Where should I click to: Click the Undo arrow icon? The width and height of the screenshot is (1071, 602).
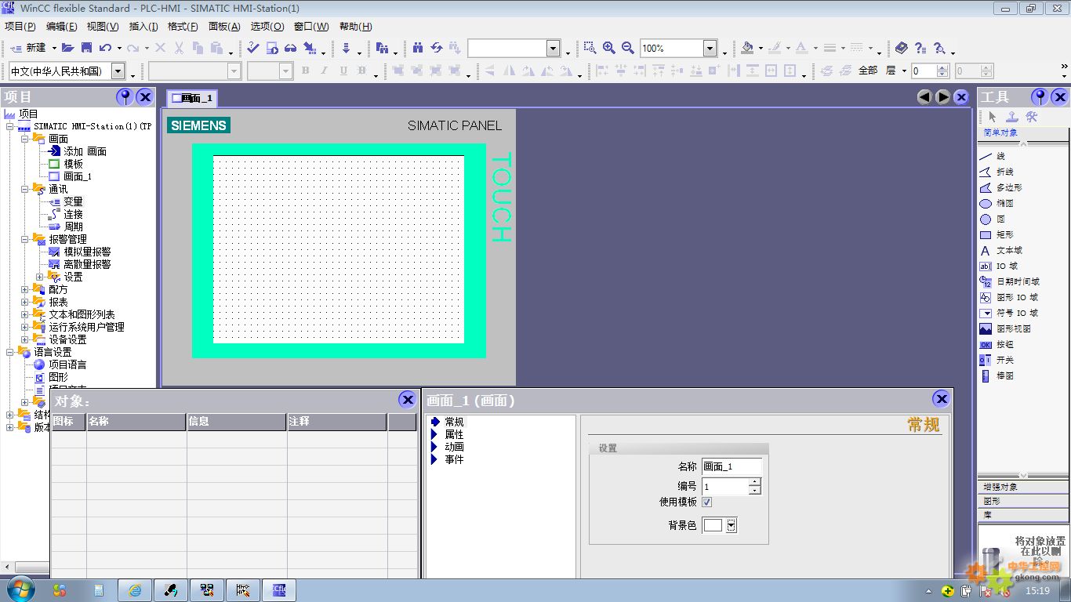click(x=105, y=48)
